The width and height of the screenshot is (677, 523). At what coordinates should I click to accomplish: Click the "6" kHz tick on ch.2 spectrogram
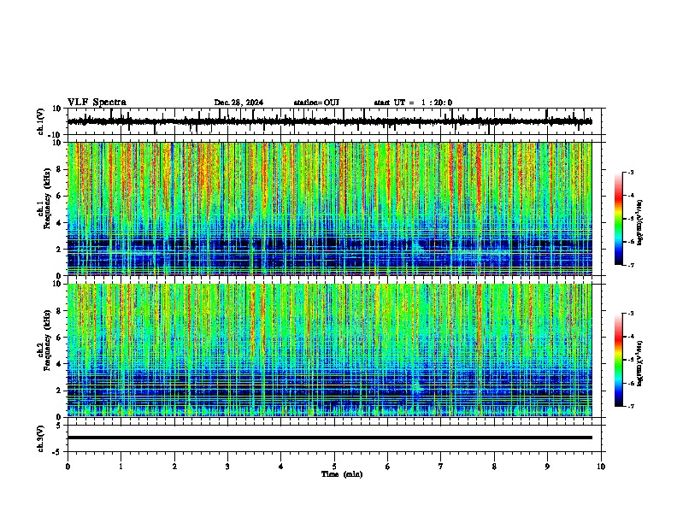[x=59, y=338]
